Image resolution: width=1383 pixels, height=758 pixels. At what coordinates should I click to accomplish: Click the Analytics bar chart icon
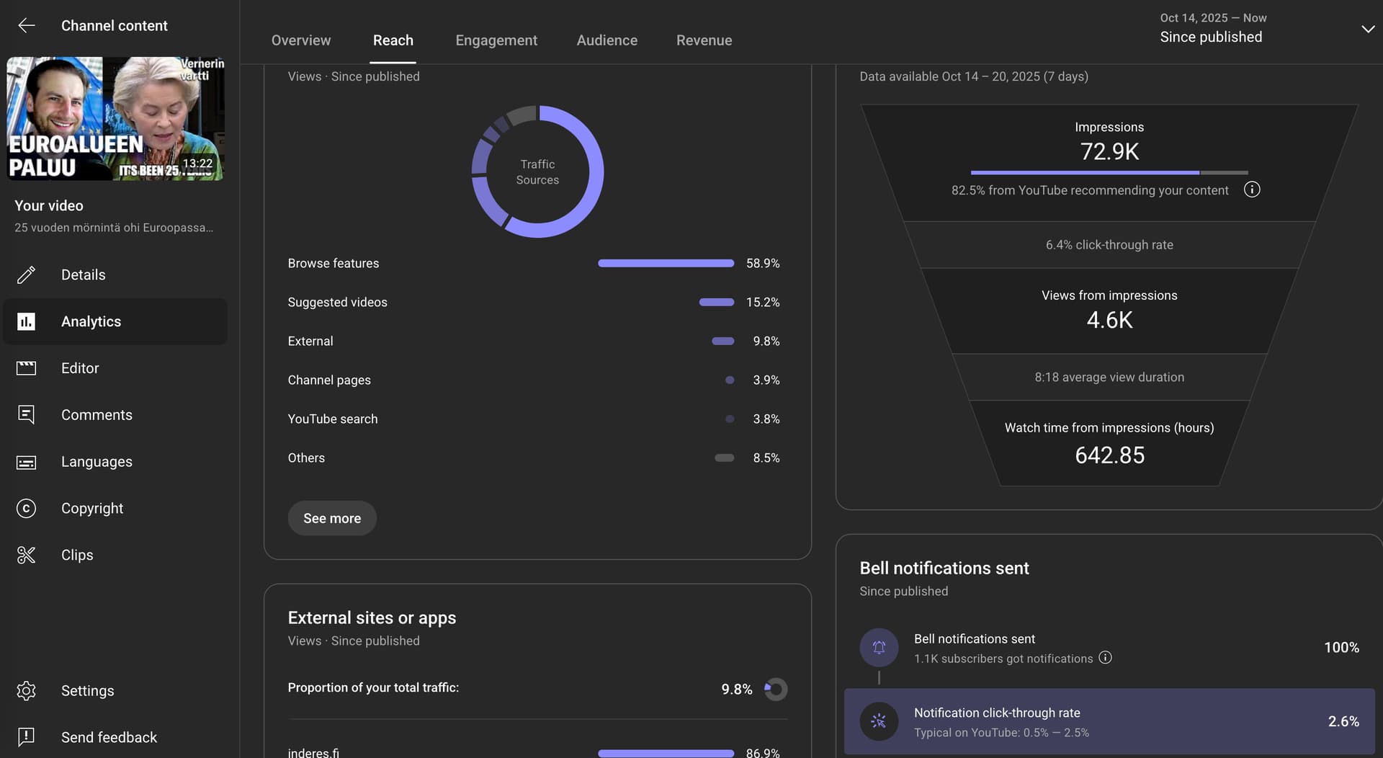pos(27,321)
